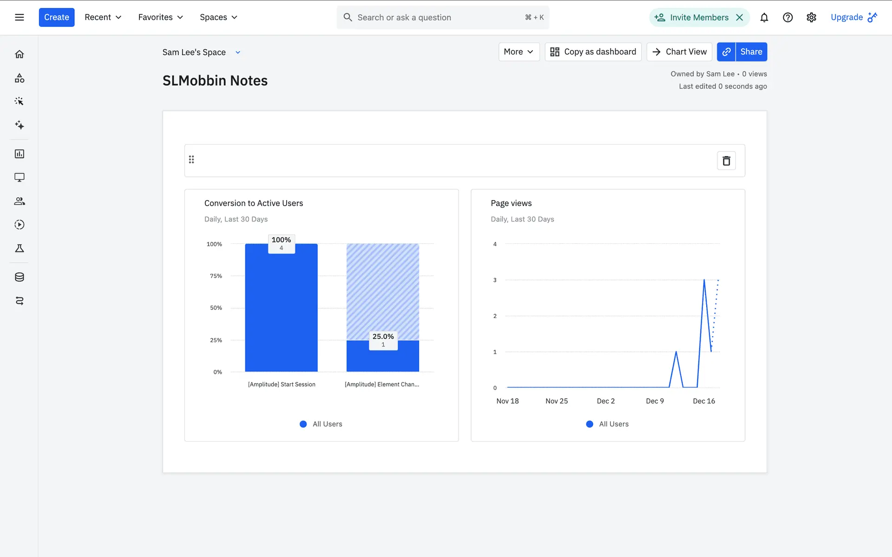Toggle the hamburger navigation menu
892x557 pixels.
[x=19, y=18]
